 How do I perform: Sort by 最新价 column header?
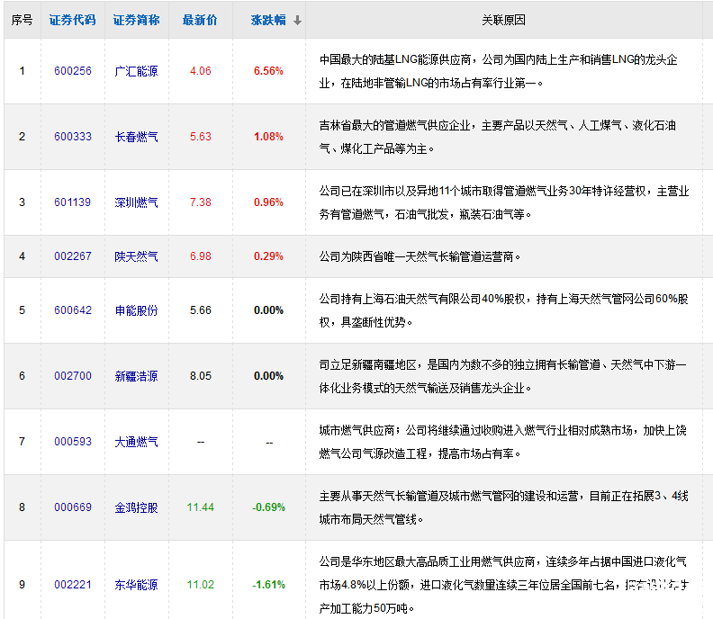200,20
